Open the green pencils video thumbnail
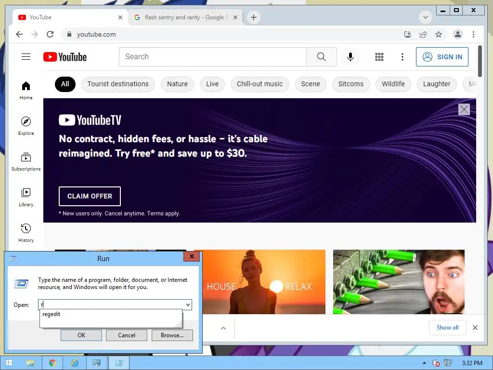This screenshot has width=493, height=370. (x=399, y=281)
